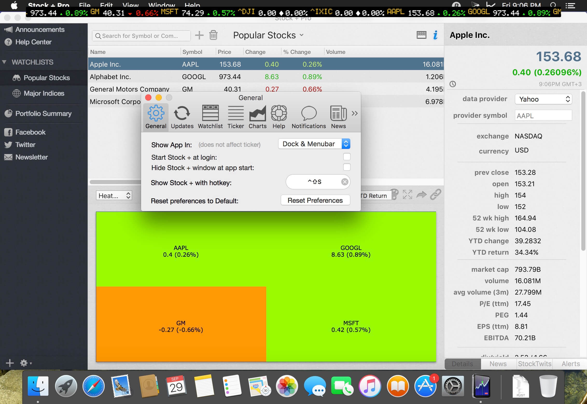Enable Start Stock + at login checkbox
Image resolution: width=587 pixels, height=404 pixels.
tap(347, 157)
